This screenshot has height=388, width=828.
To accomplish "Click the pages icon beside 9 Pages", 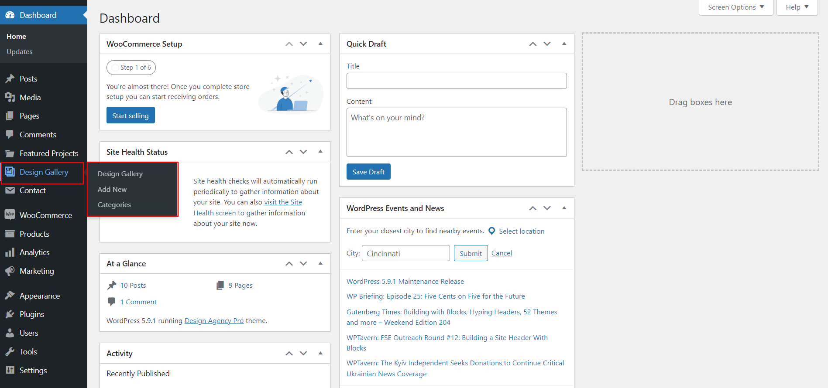I will pos(220,285).
